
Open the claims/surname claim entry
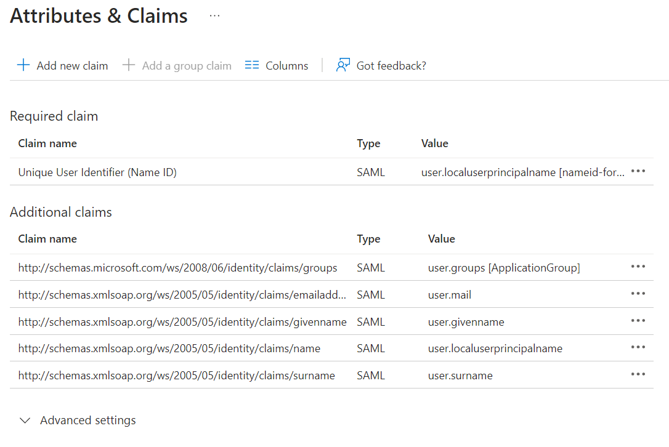click(176, 376)
